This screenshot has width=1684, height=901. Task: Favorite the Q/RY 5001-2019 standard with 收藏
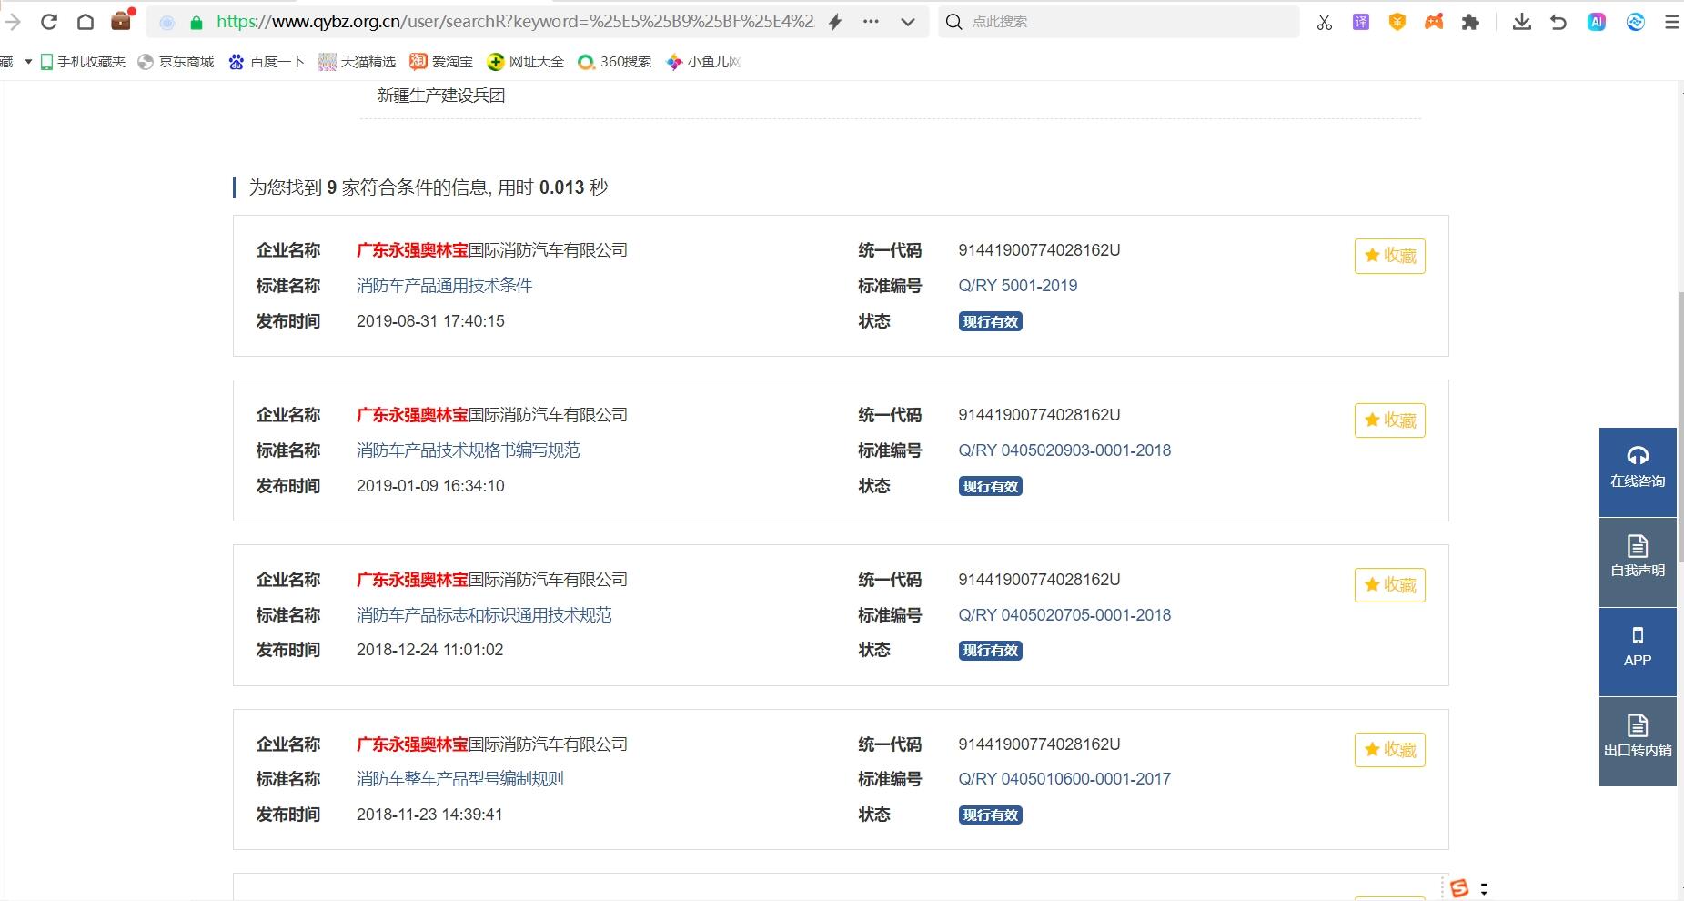[1389, 256]
